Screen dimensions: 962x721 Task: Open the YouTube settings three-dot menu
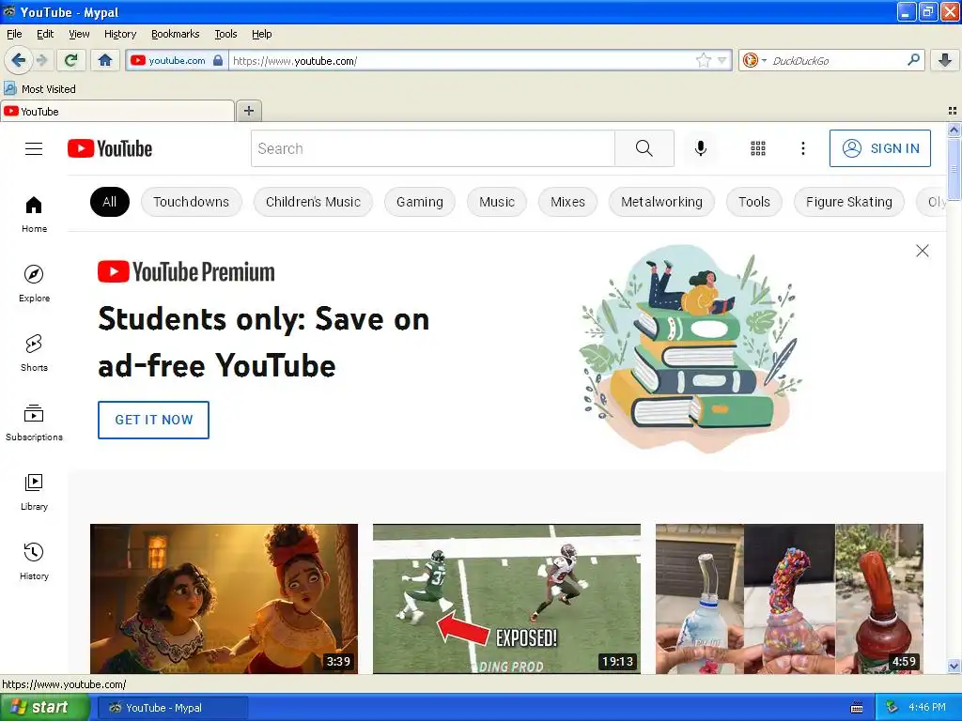pos(803,148)
